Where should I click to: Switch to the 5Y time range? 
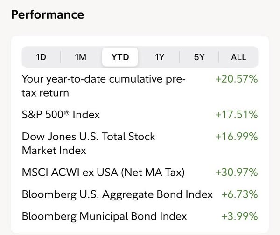pyautogui.click(x=199, y=57)
